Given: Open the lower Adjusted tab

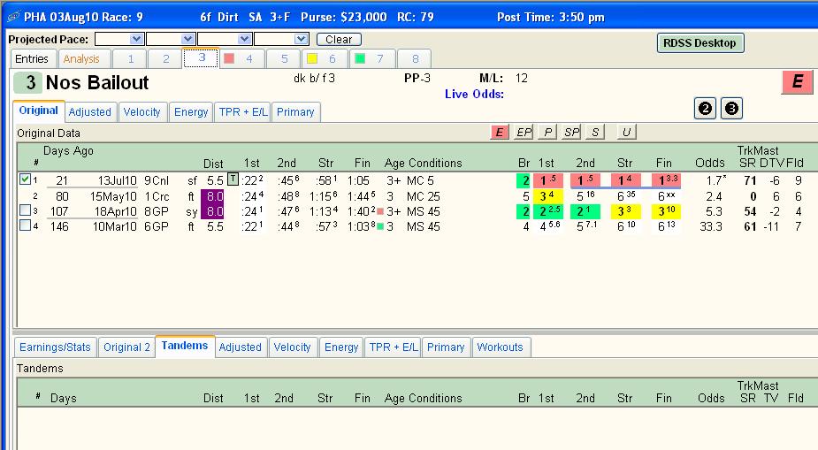Looking at the screenshot, I should (x=240, y=347).
